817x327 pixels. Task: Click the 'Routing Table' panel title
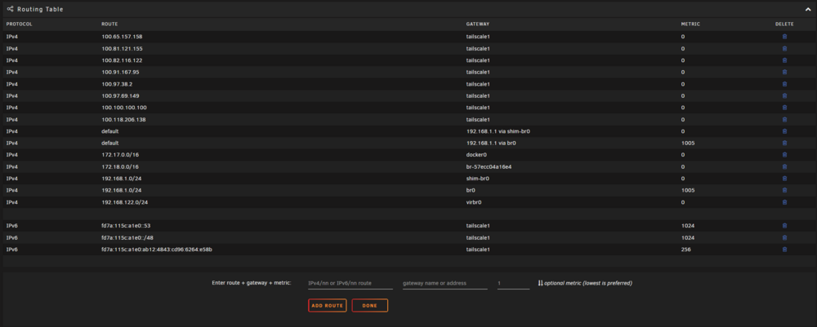click(40, 9)
